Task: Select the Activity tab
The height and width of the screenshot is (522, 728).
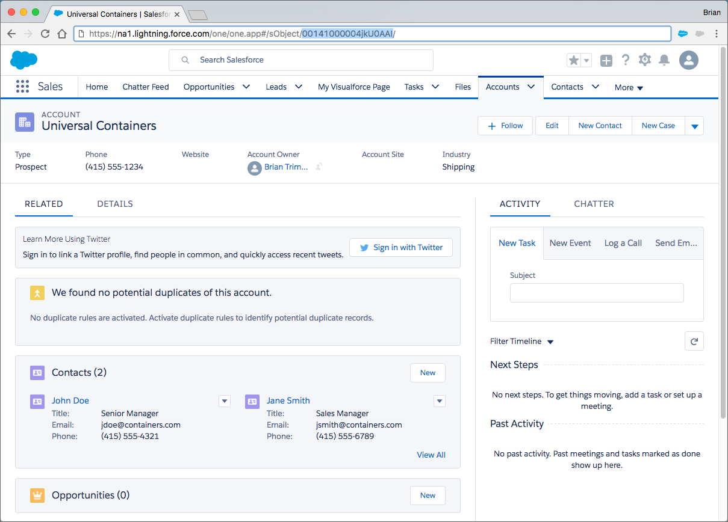Action: click(x=520, y=204)
